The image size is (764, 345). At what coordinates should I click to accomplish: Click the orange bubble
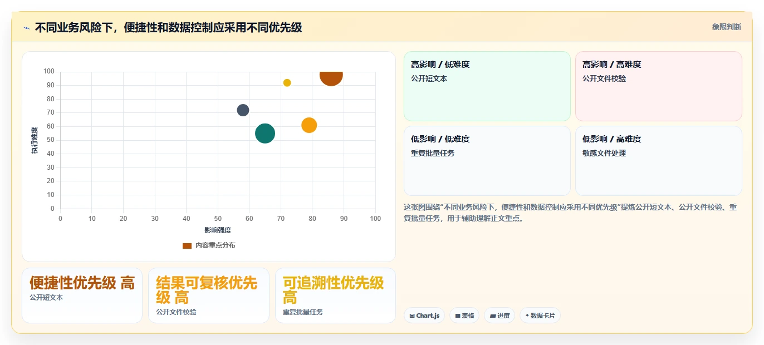309,125
